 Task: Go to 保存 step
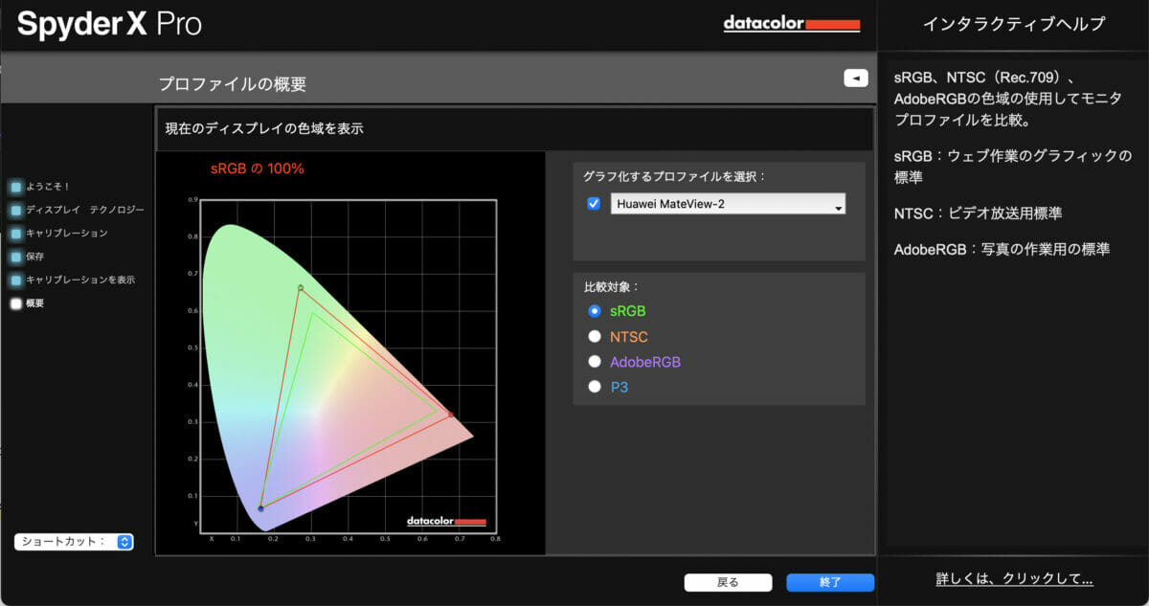point(35,257)
